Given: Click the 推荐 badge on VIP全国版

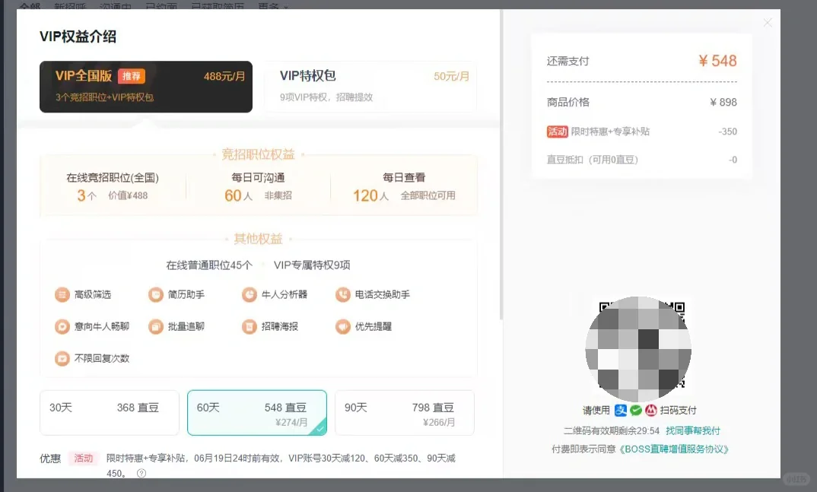Looking at the screenshot, I should 132,76.
